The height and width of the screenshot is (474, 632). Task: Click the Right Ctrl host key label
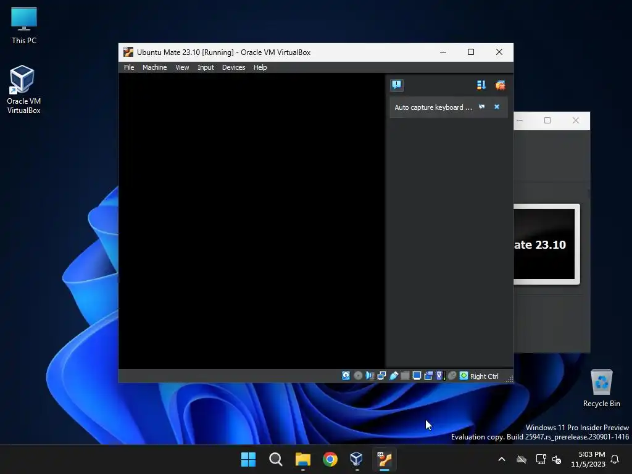pos(484,376)
